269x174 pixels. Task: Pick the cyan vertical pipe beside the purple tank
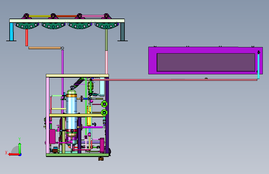(258, 66)
